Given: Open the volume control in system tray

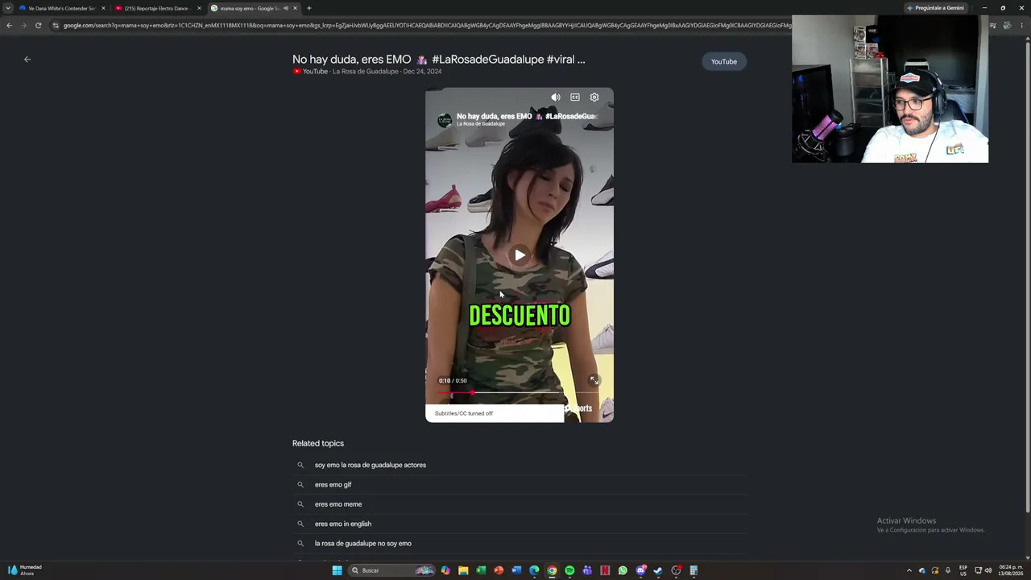Looking at the screenshot, I should coord(988,570).
